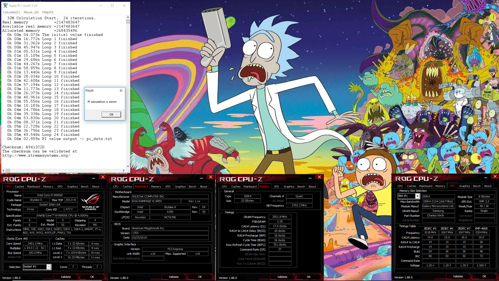Close the Finish dialog with X
499x281 pixels.
[x=121, y=91]
